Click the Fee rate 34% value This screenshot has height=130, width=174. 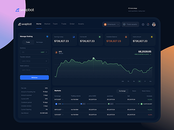pyautogui.click(x=46, y=88)
